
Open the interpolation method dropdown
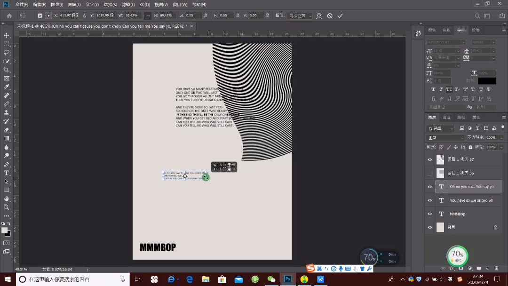(300, 16)
